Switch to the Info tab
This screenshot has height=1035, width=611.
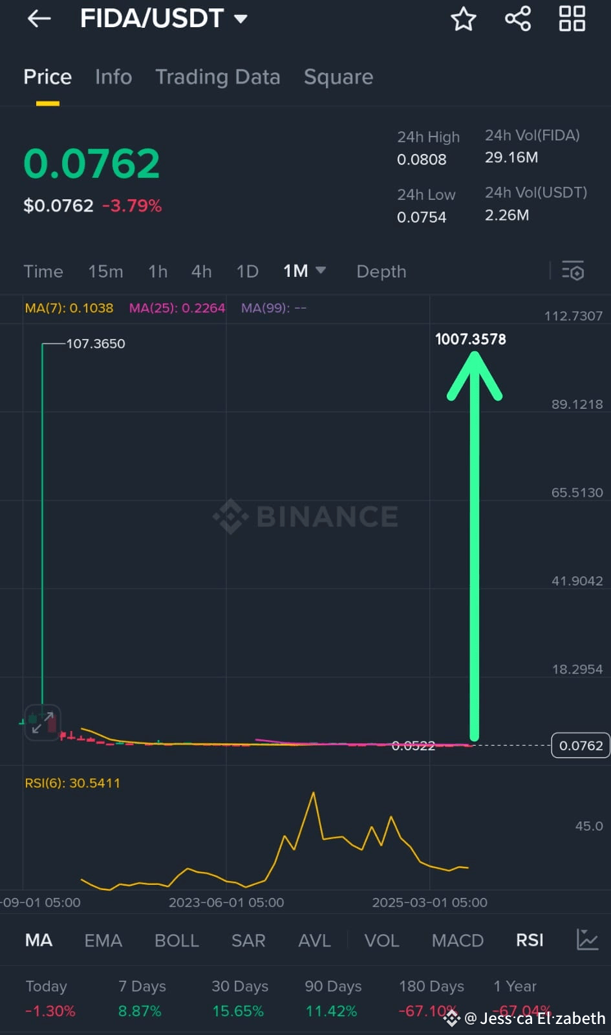point(113,77)
